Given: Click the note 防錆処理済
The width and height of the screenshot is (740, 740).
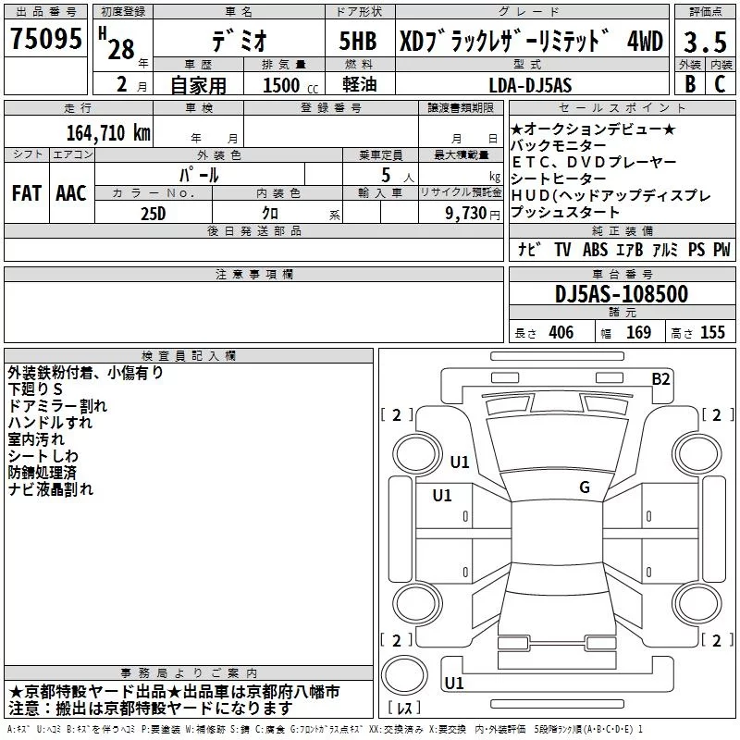Looking at the screenshot, I should (42, 473).
